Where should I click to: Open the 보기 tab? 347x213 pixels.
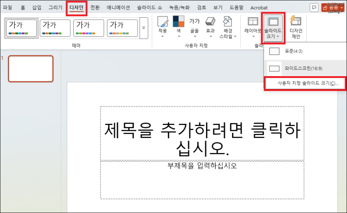(218, 7)
